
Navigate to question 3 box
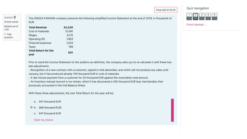pos(202,16)
